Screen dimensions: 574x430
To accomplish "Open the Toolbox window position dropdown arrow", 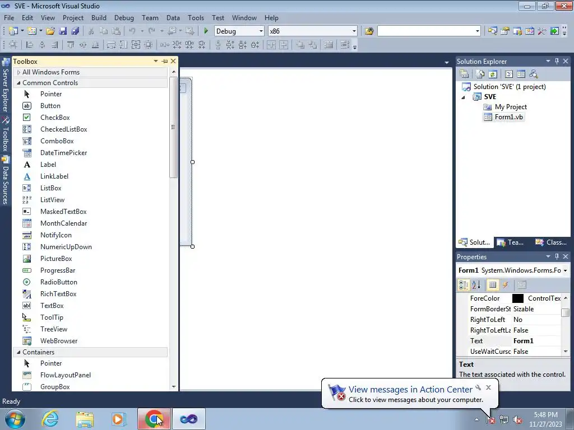I will point(156,61).
